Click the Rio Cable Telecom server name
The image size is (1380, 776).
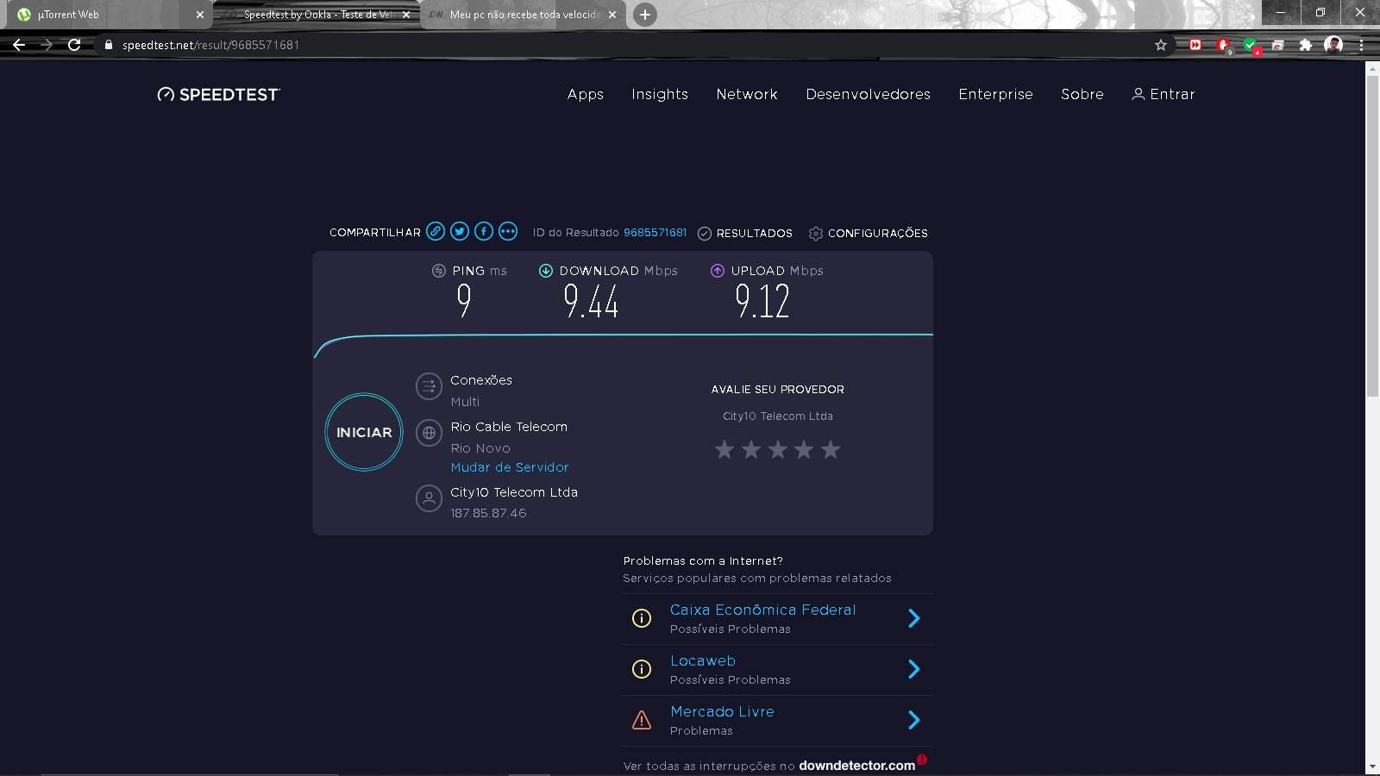[509, 427]
